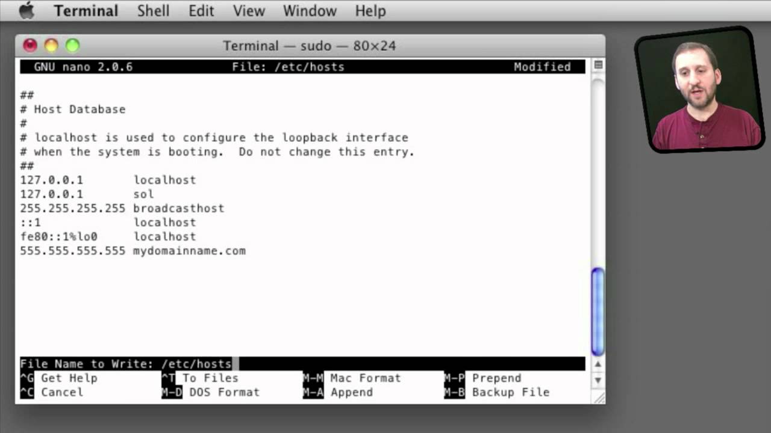Click the ^C Cancel shortcut
This screenshot has height=433, width=771.
[x=52, y=392]
